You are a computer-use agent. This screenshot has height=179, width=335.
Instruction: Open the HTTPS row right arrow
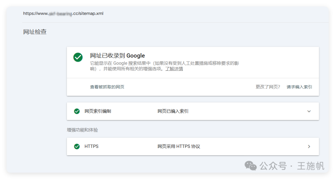point(309,146)
